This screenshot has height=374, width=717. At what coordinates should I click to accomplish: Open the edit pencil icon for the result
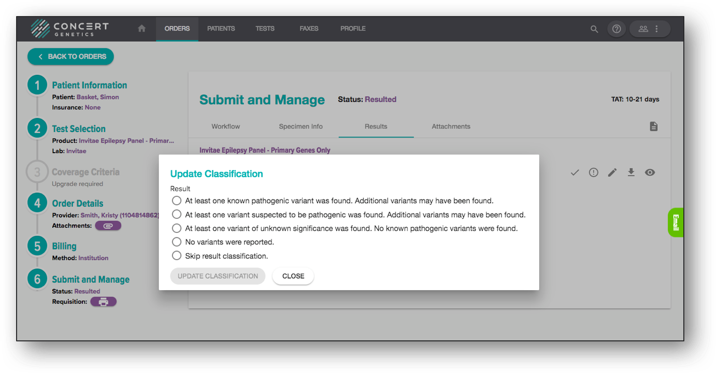pyautogui.click(x=612, y=172)
